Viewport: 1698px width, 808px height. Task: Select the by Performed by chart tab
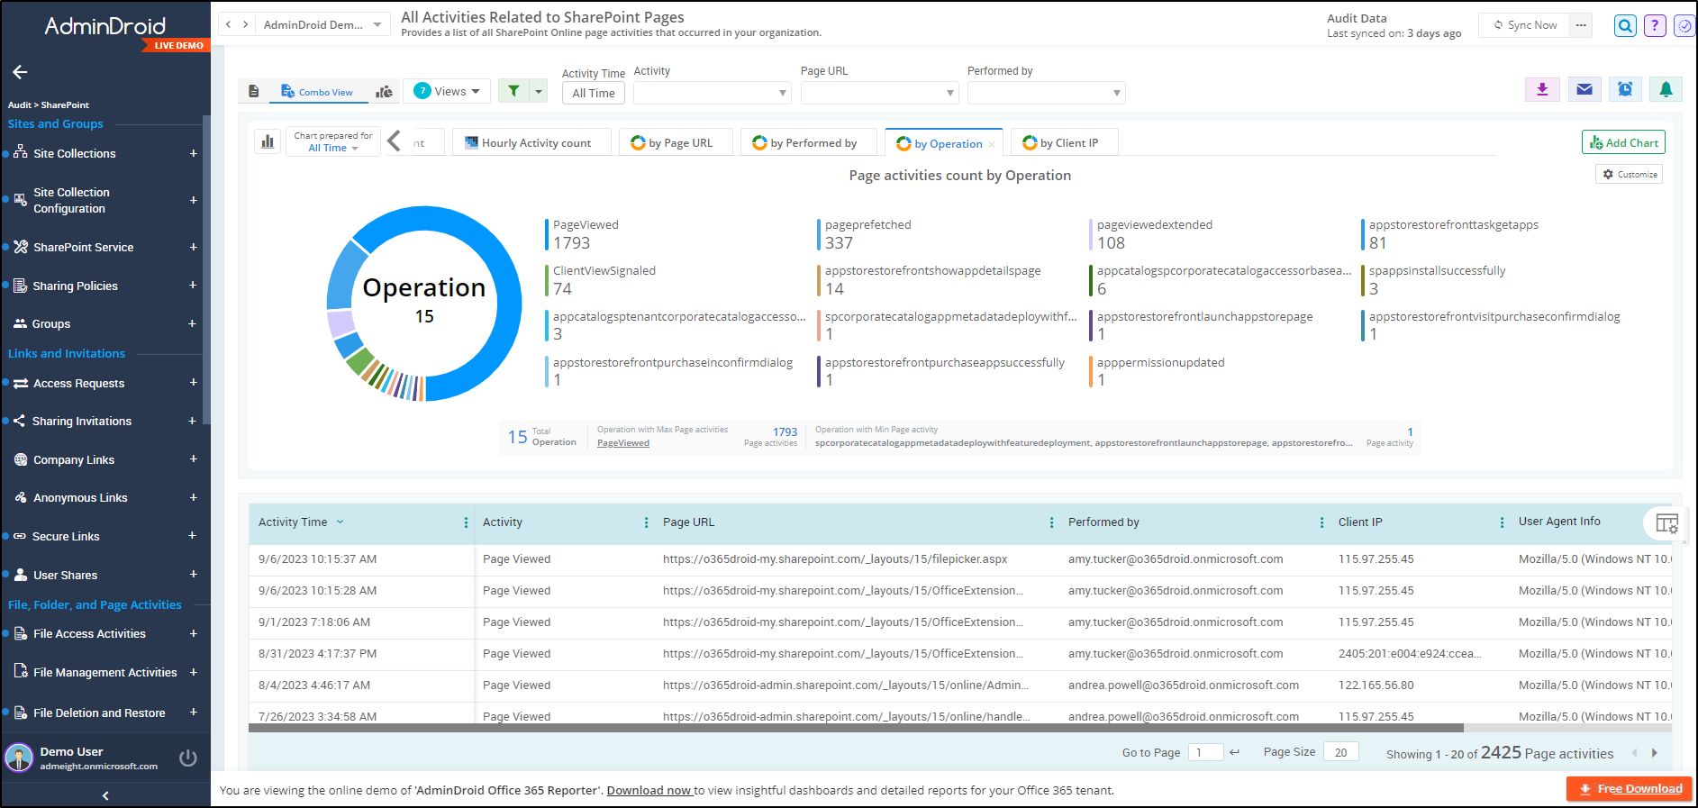[x=808, y=142]
